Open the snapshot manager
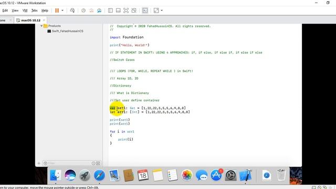Screen dimensions: 336x189 click(x=99, y=10)
